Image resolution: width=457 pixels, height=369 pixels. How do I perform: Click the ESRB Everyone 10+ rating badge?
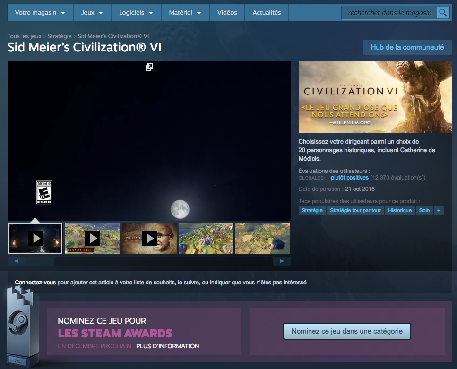click(x=44, y=192)
